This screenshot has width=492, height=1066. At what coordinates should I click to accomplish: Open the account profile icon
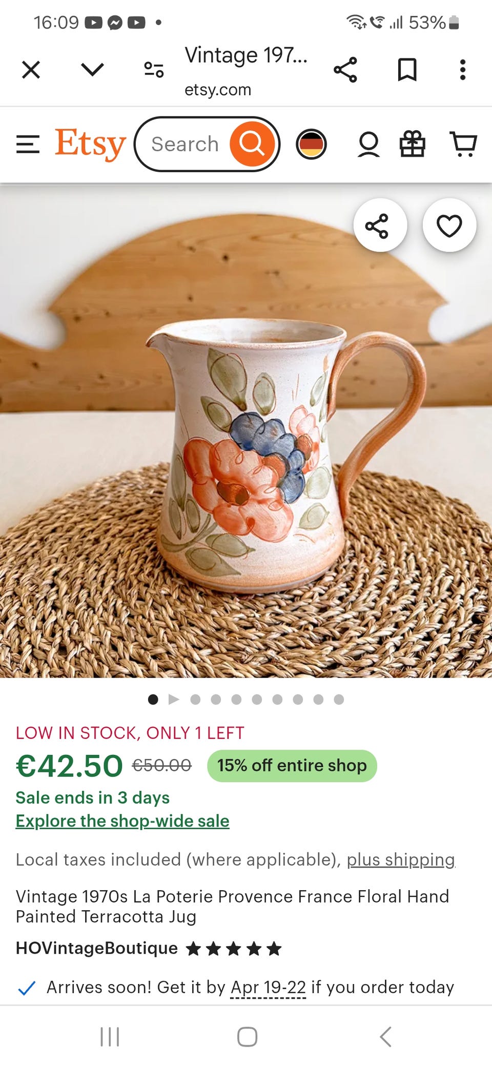click(368, 144)
